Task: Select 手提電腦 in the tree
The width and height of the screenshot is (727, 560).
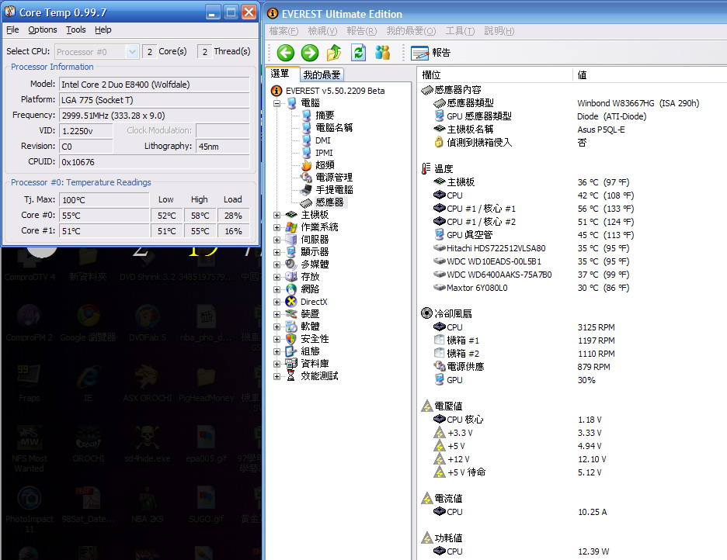Action: click(334, 190)
